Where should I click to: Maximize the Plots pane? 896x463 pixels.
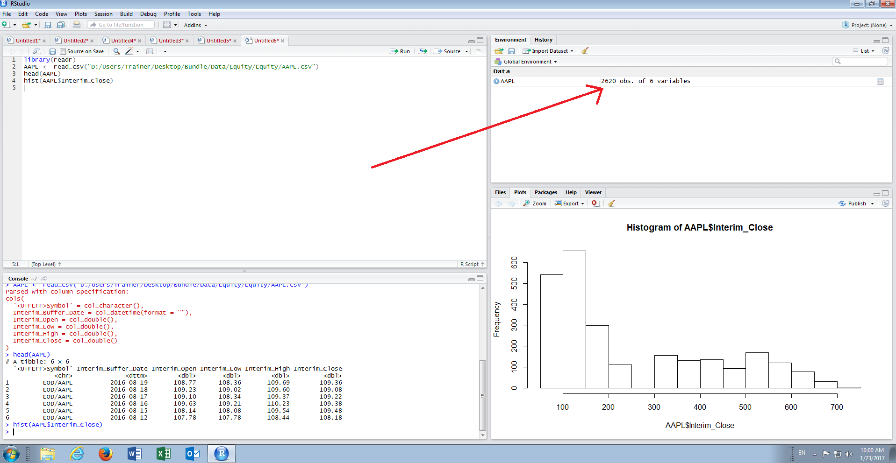[x=885, y=193]
